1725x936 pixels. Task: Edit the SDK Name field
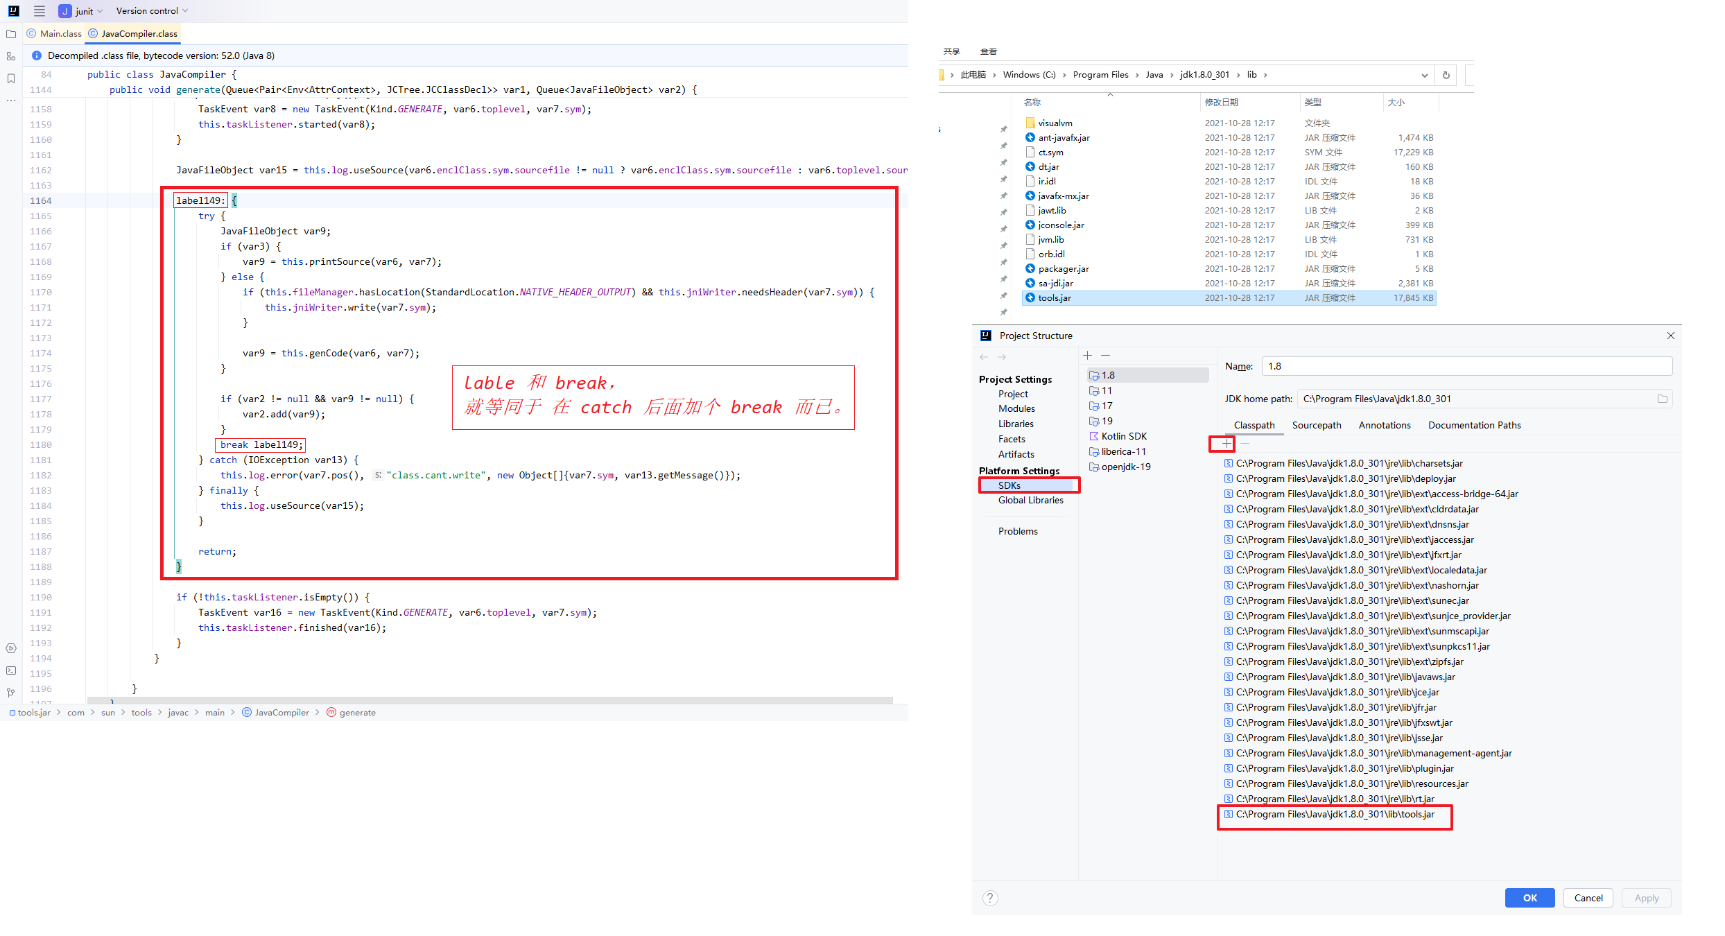click(x=1466, y=366)
